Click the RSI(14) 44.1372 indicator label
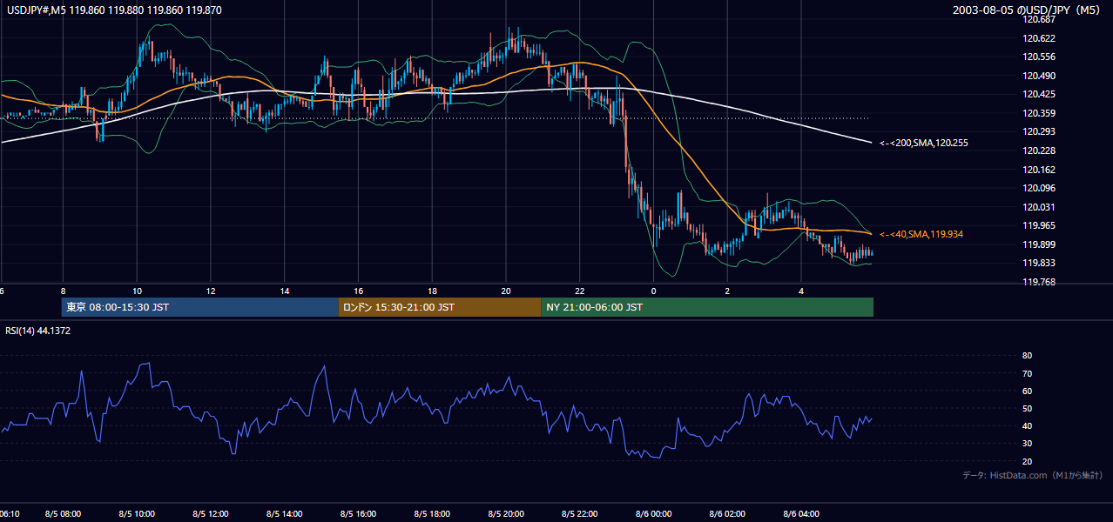Screen dimensions: 1113x522 pyautogui.click(x=37, y=331)
